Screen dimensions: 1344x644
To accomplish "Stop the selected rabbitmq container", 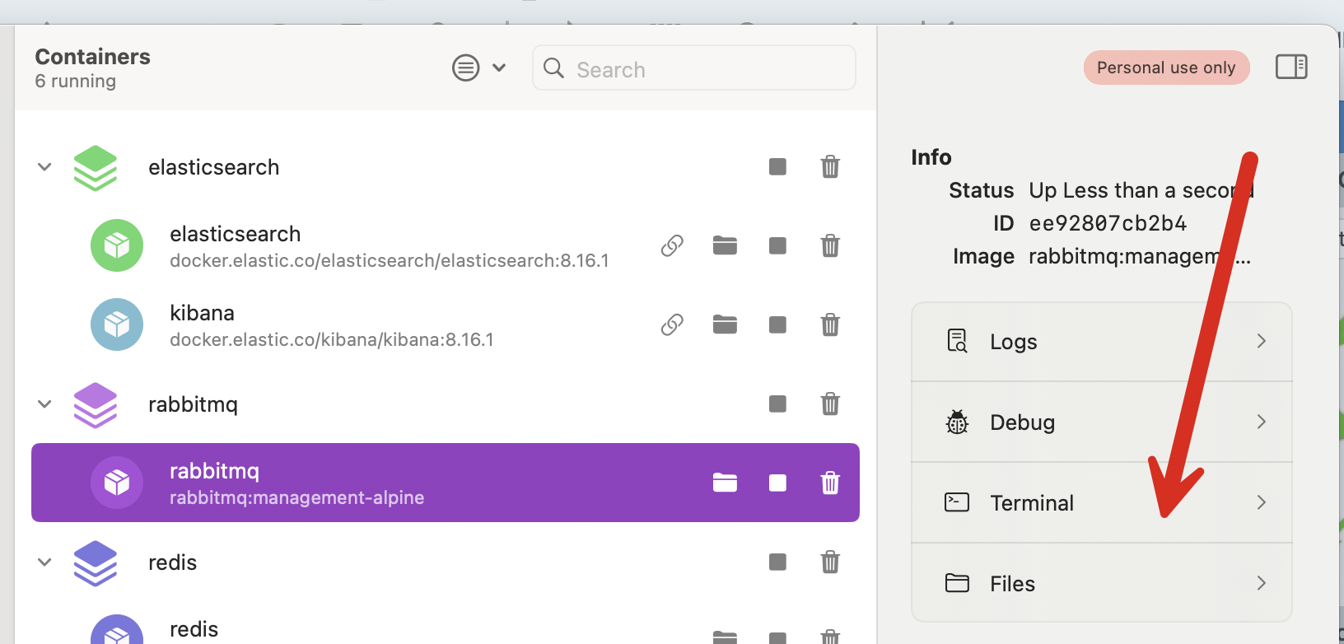I will [x=777, y=483].
